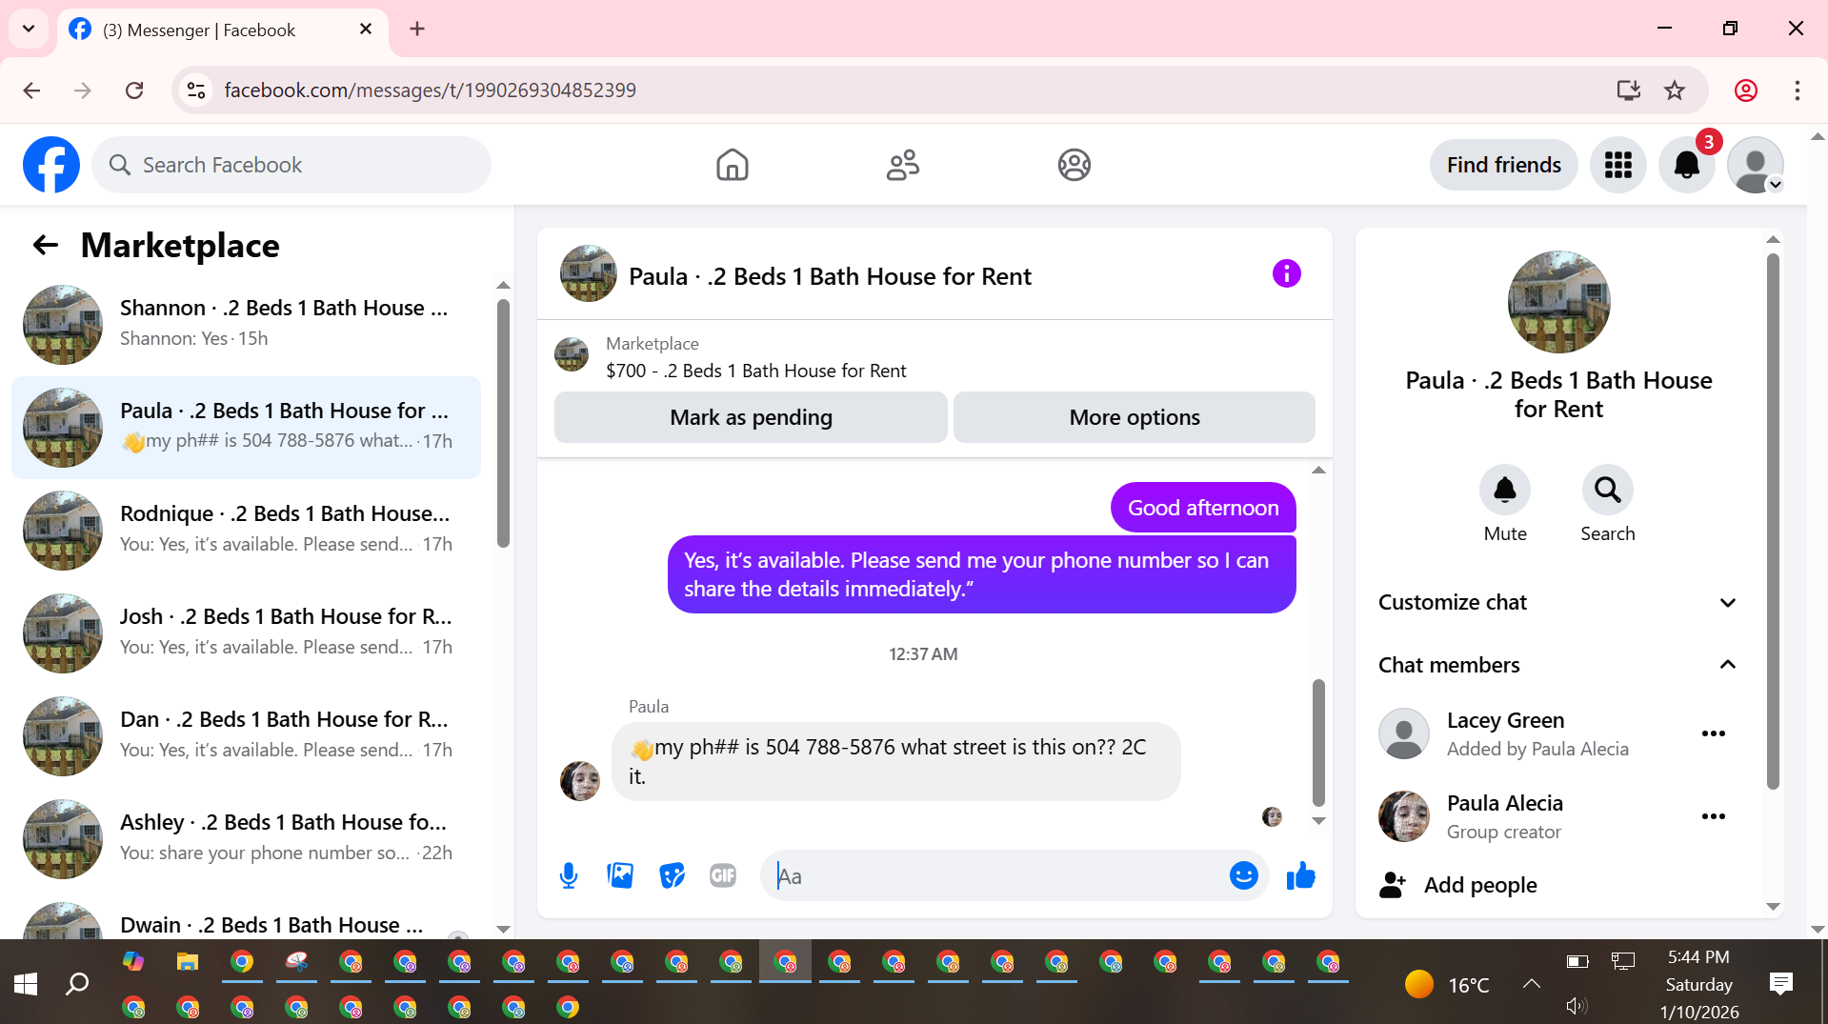
Task: Open options for Lacey Green member
Action: (x=1714, y=733)
